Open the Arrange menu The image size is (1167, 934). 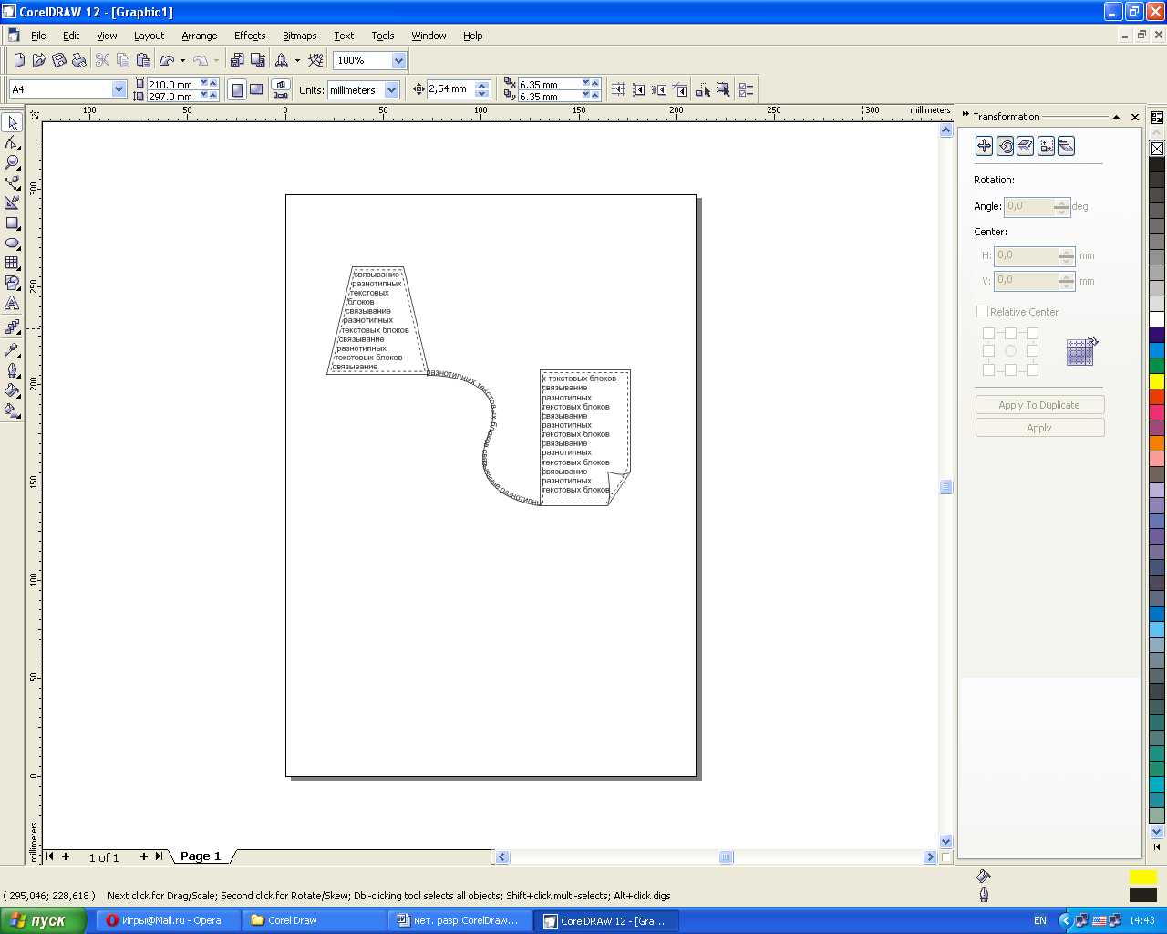(200, 36)
